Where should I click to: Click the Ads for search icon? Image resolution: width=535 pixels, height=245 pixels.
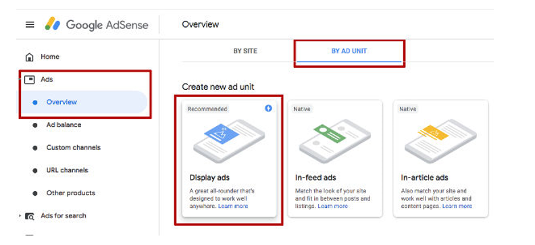(x=30, y=216)
